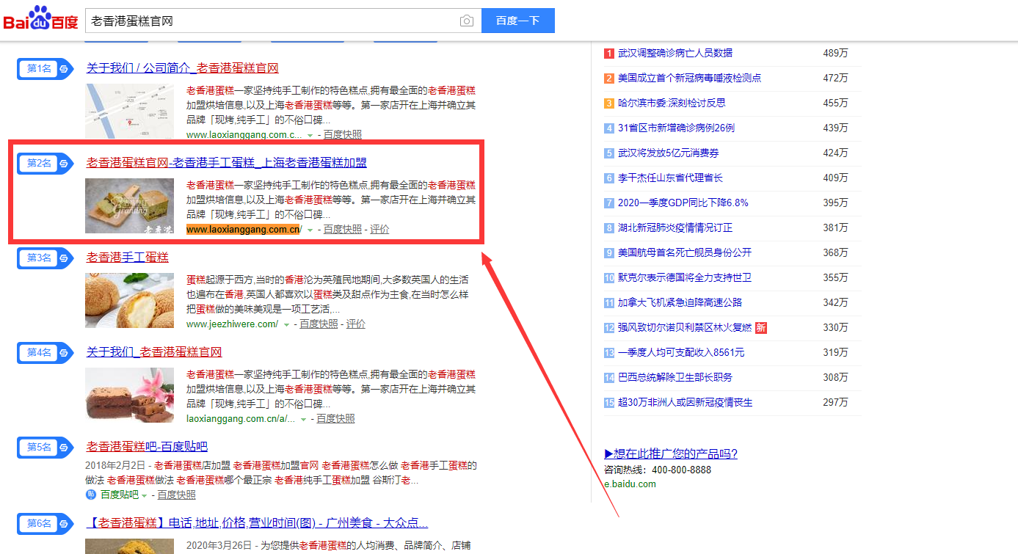The width and height of the screenshot is (1018, 554).
Task: Open hot topic 巴西总统解除卫生部长职务
Action: pos(675,377)
